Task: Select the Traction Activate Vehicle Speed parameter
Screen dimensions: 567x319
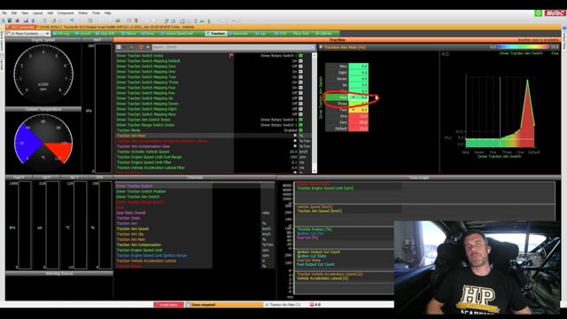Action: tap(143, 152)
